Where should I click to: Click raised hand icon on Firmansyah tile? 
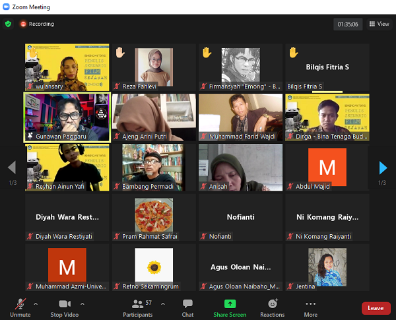tap(207, 53)
